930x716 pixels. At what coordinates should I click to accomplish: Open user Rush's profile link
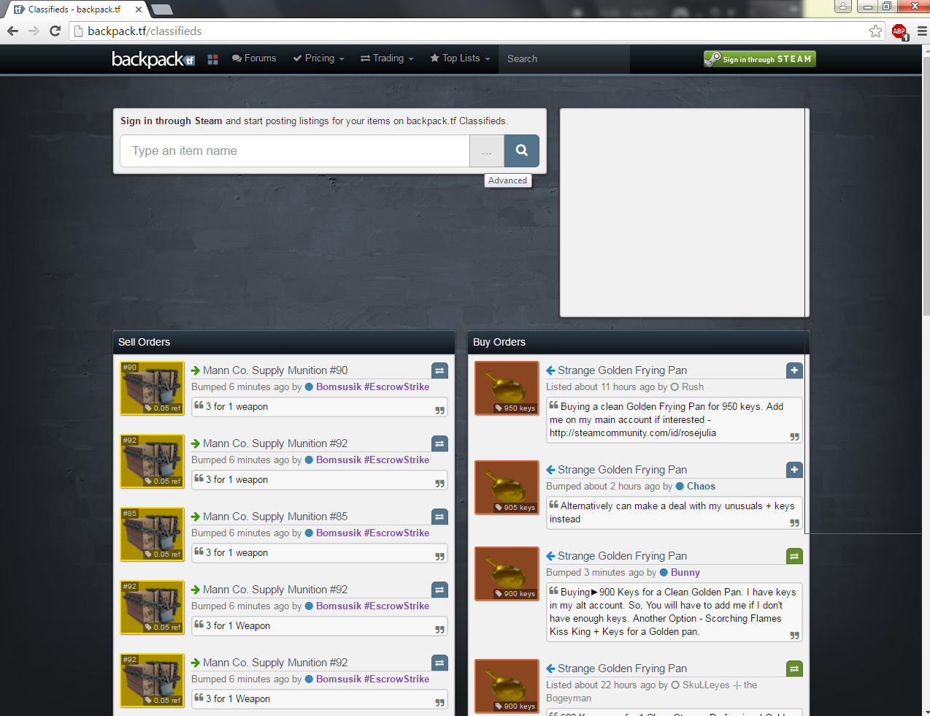693,387
